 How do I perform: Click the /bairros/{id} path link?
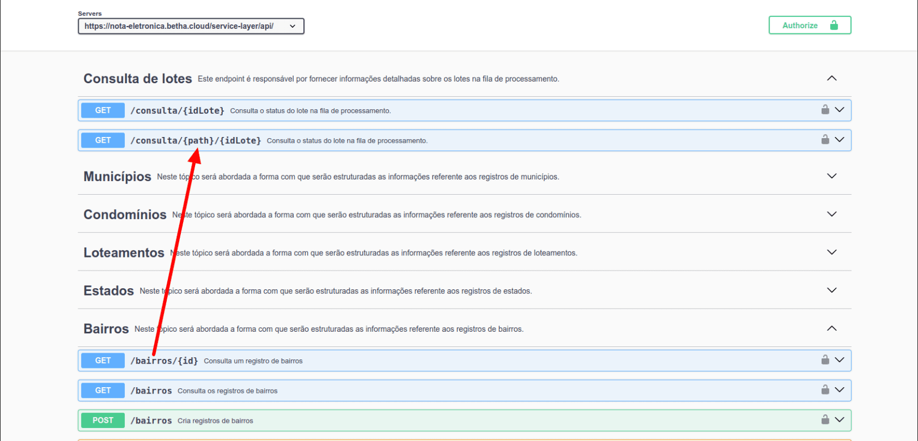click(164, 361)
